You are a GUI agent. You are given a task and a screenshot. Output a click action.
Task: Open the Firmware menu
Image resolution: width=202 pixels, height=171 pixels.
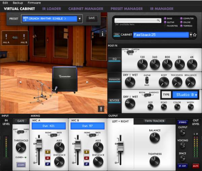(x=34, y=3)
